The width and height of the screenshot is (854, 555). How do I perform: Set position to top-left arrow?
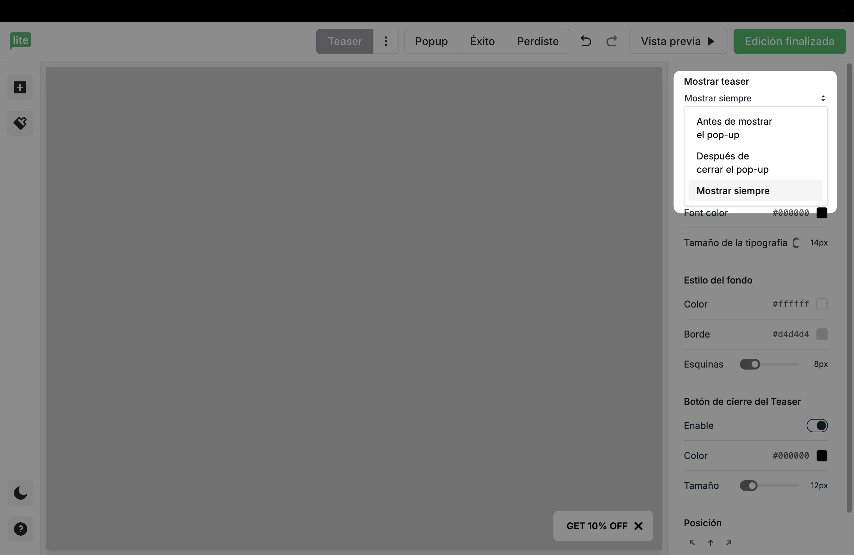tap(692, 543)
